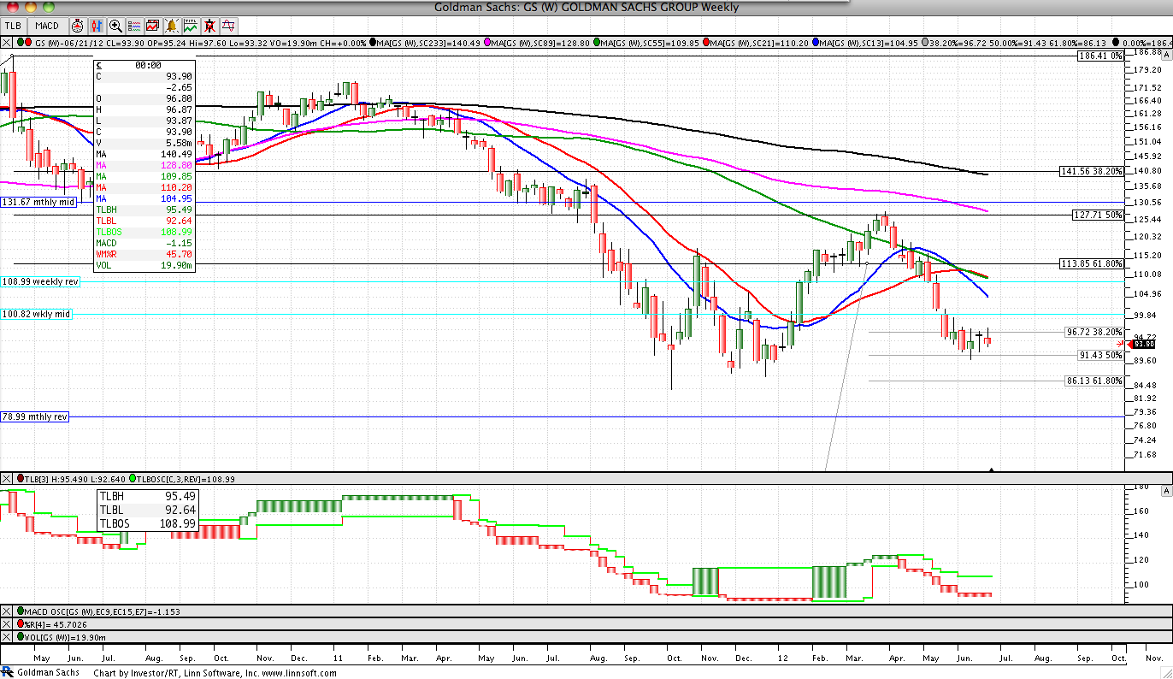This screenshot has width=1173, height=679.
Task: Click the '78.99 mthly rev' line label
Action: 34,416
